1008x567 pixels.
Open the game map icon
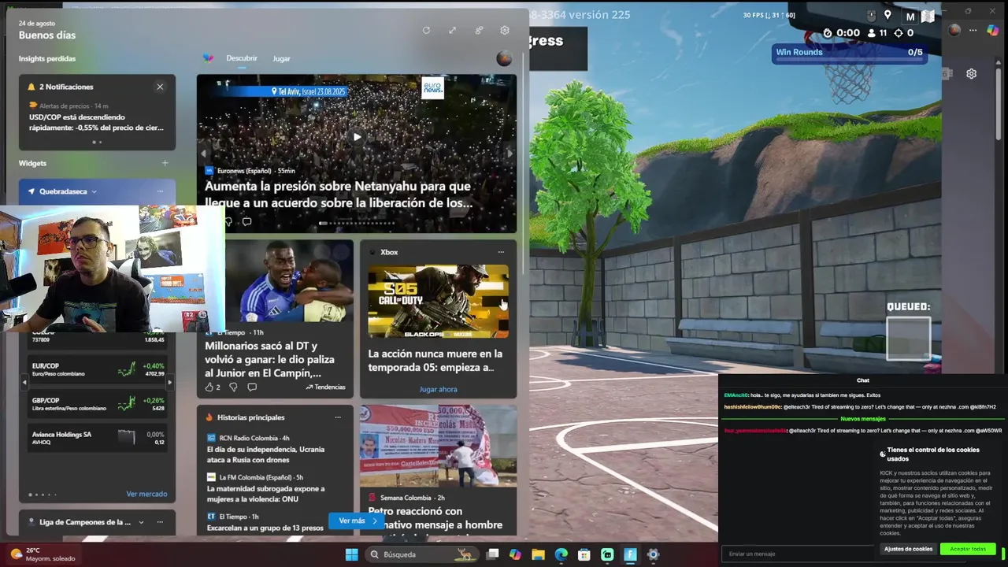[x=928, y=16]
